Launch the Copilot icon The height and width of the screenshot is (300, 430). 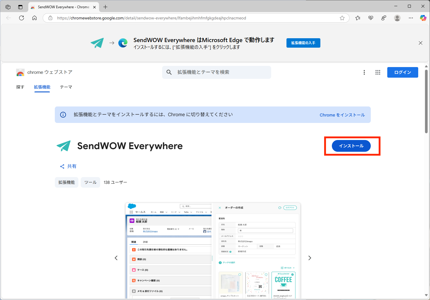click(423, 18)
